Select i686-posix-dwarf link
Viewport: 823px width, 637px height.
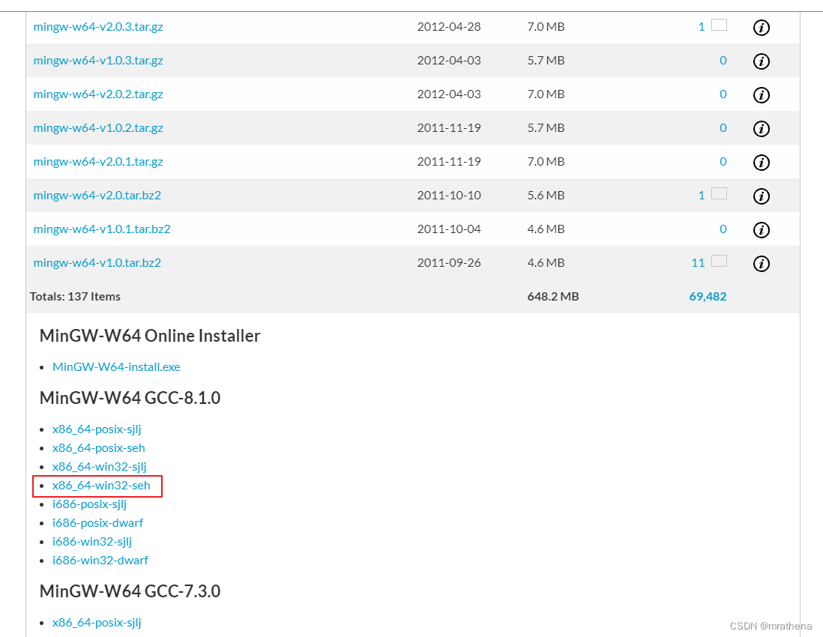click(97, 522)
